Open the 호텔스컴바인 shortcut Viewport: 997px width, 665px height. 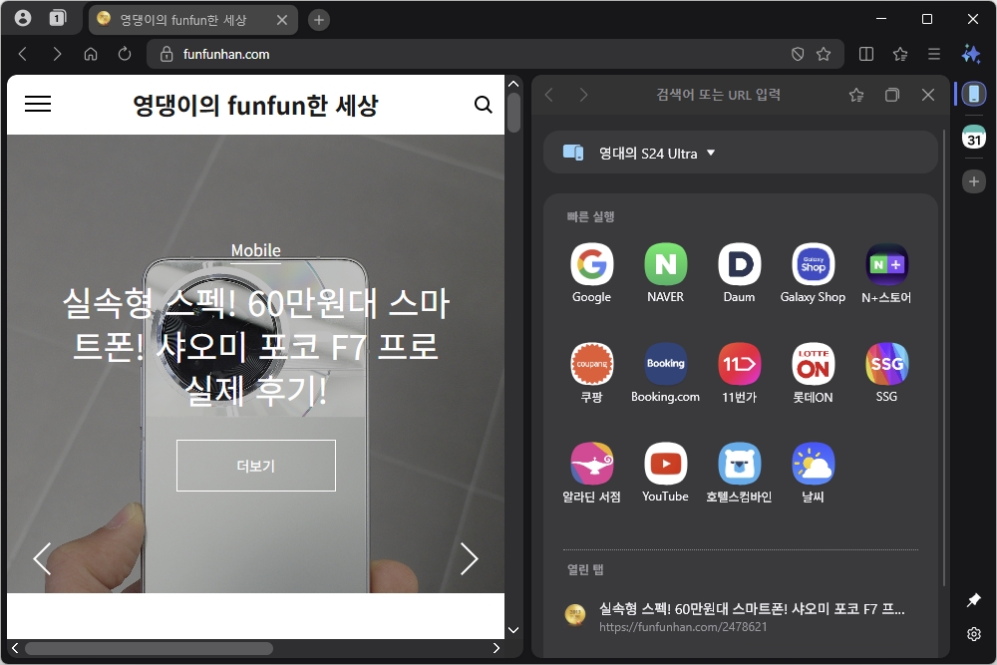(739, 473)
